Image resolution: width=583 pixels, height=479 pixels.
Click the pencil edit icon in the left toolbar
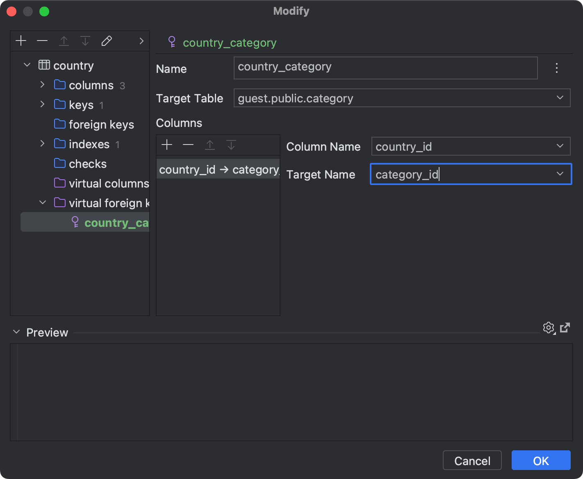point(107,41)
